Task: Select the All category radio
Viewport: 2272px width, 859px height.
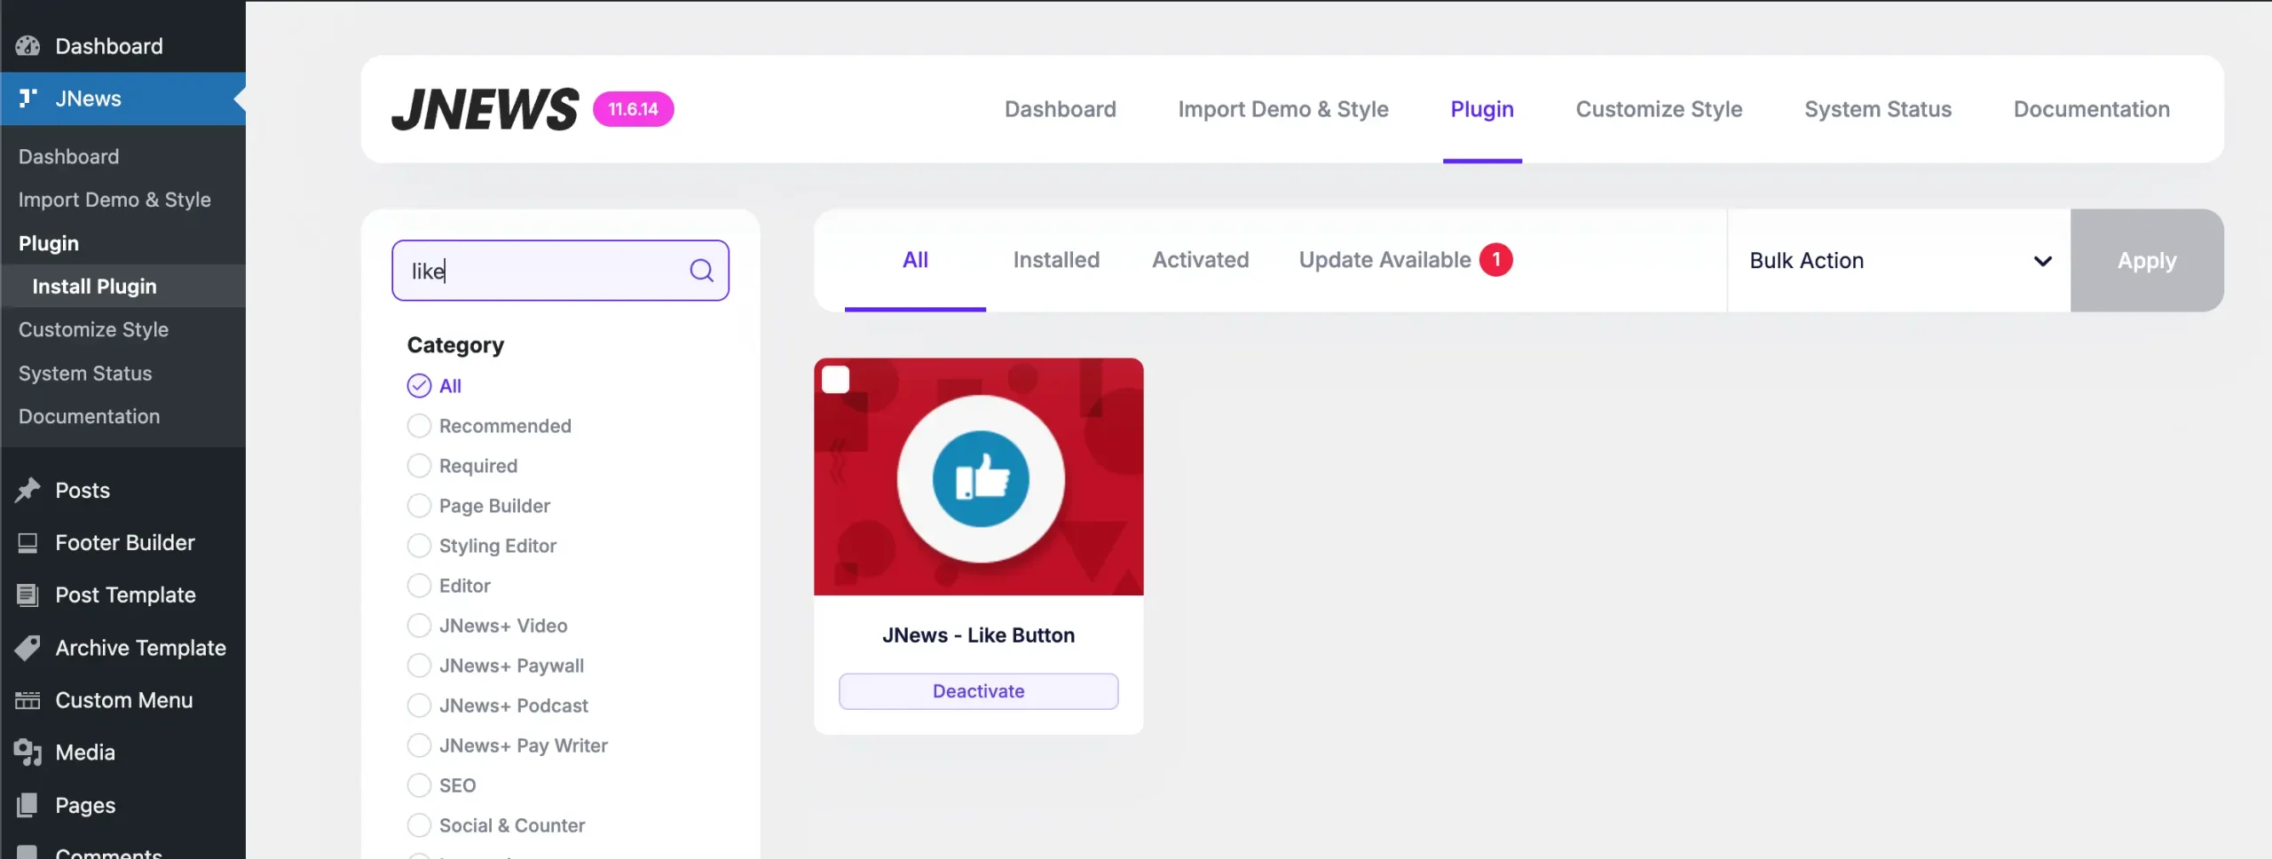Action: coord(419,386)
